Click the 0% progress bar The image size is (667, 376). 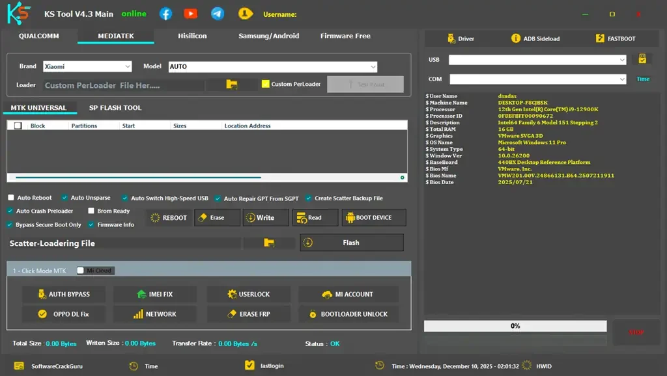point(515,326)
